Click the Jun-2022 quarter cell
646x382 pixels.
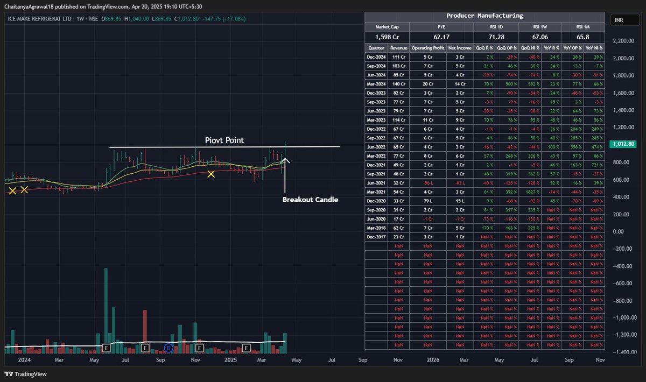[x=376, y=146]
